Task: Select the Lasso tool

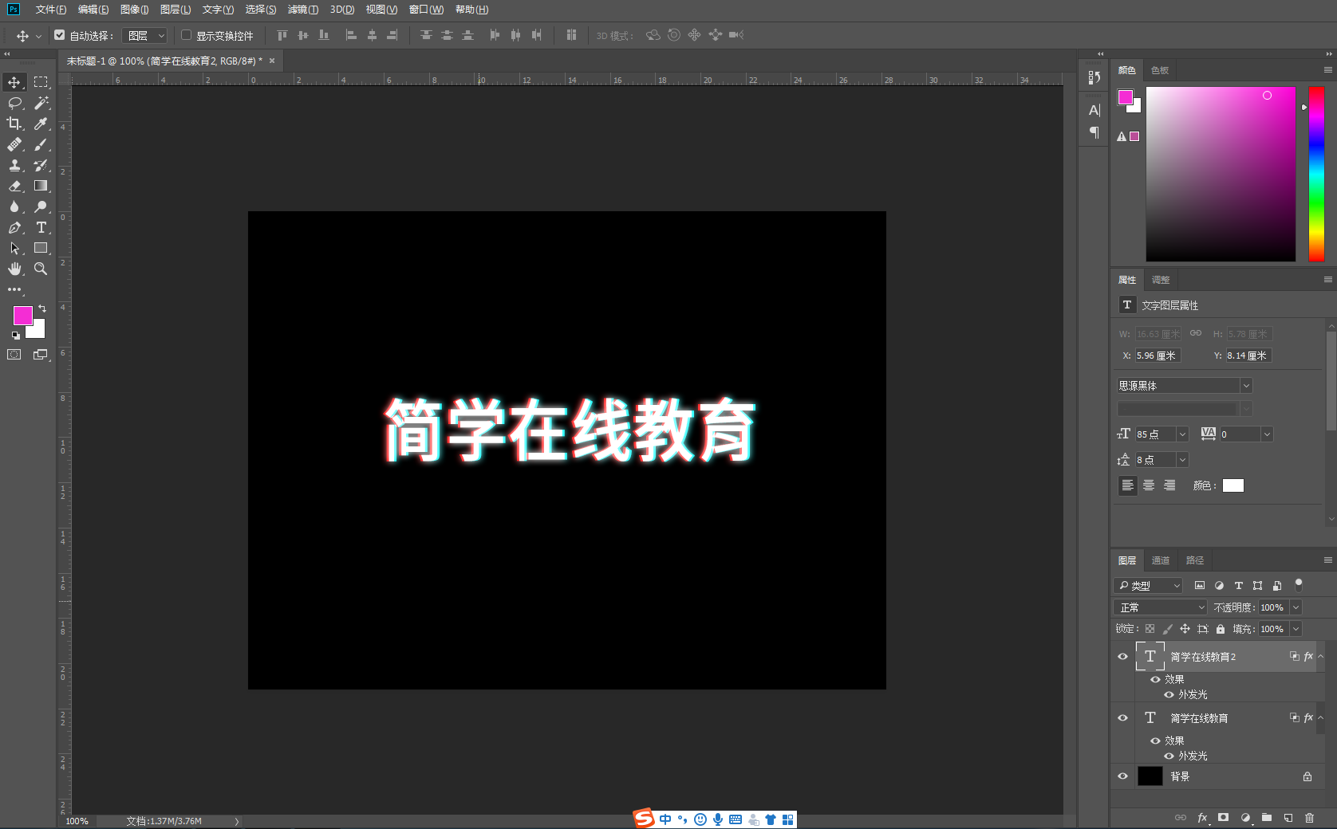Action: (14, 103)
